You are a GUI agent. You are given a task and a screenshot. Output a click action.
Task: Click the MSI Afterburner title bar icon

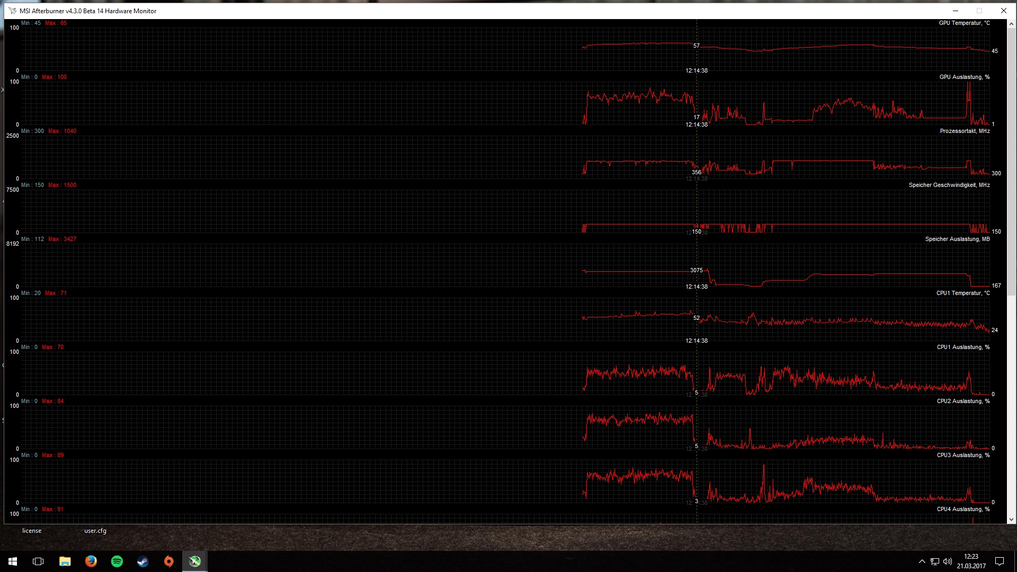pyautogui.click(x=12, y=11)
